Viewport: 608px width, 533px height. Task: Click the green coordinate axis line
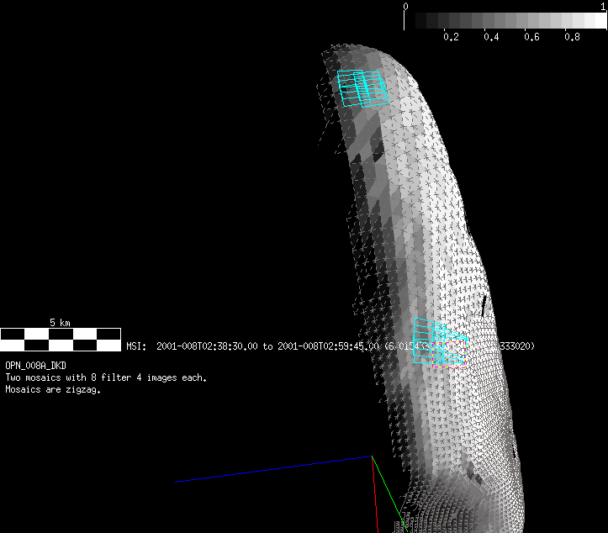click(x=389, y=494)
